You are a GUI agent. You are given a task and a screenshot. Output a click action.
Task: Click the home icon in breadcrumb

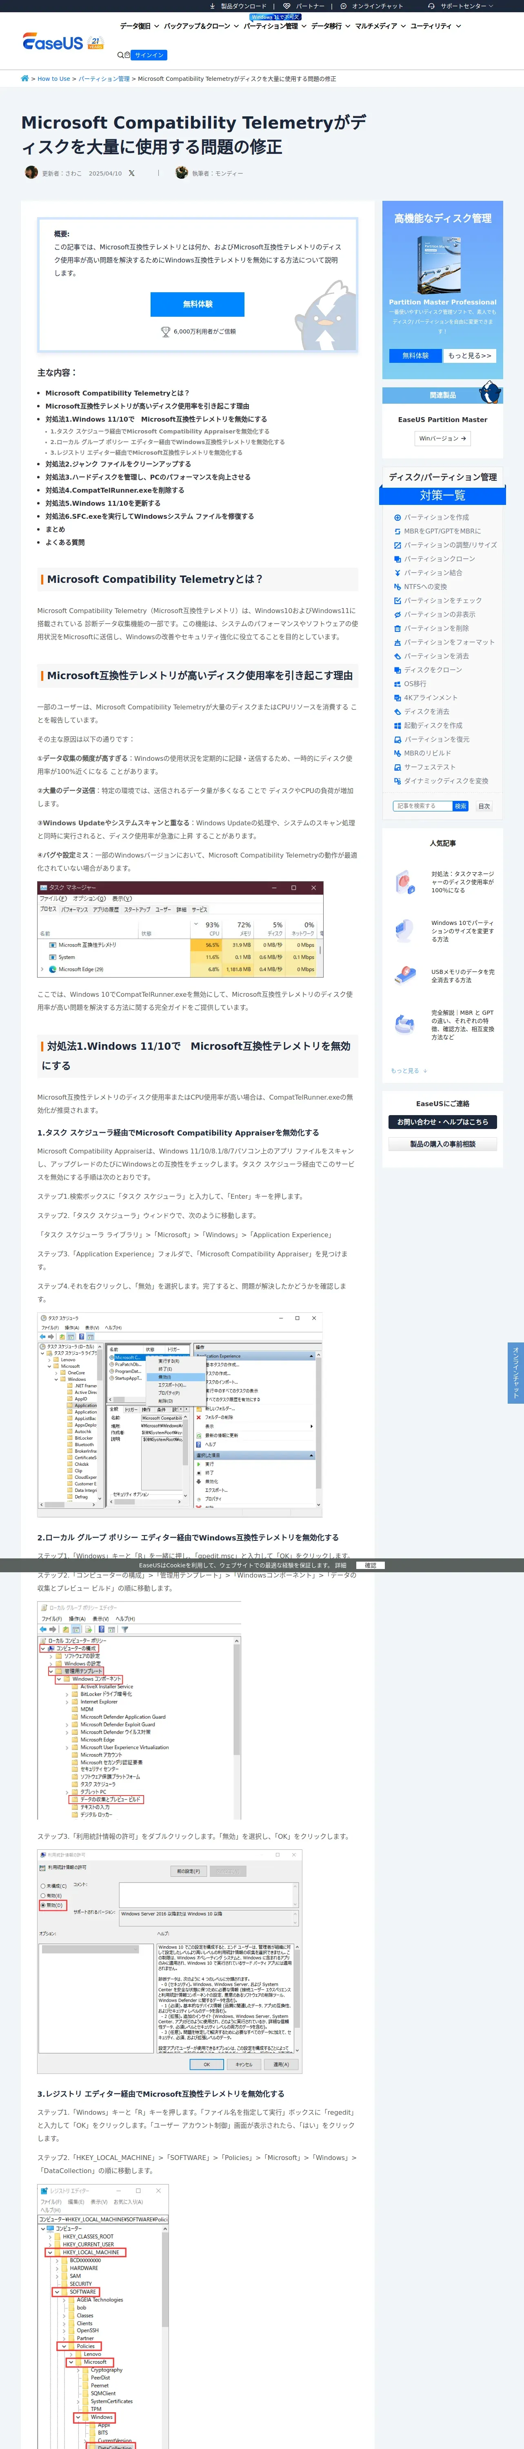[x=25, y=79]
